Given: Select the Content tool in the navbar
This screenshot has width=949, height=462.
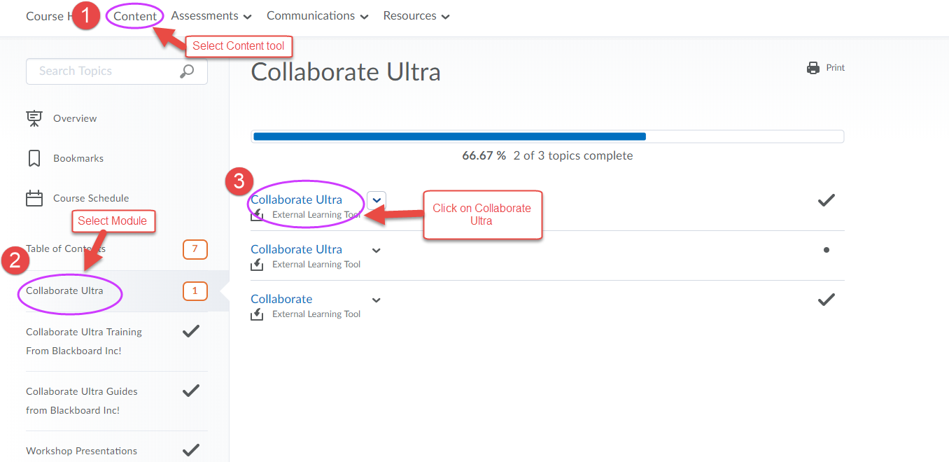Looking at the screenshot, I should coord(134,15).
